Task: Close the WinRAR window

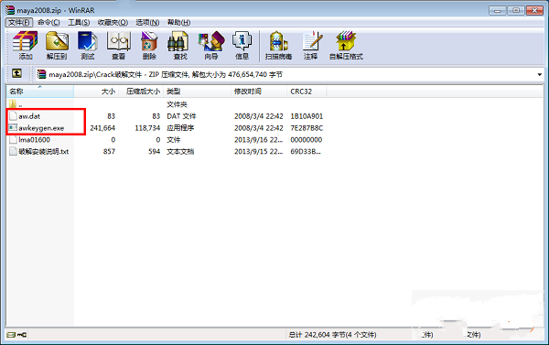Action: coord(534,10)
